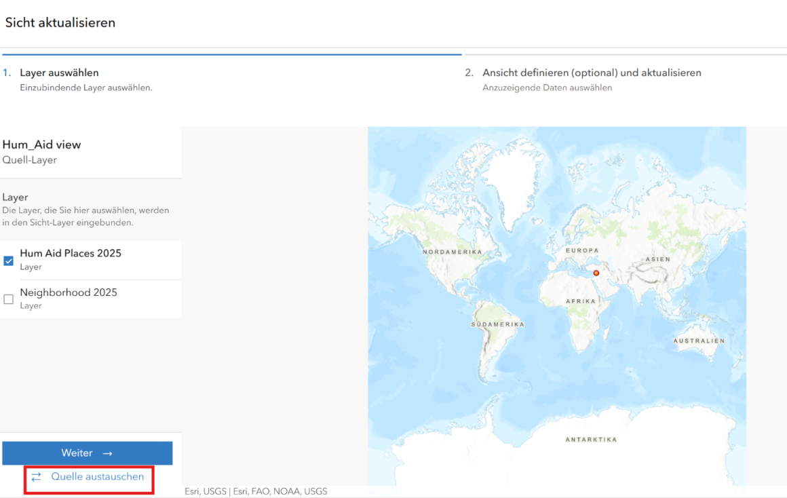
Task: Click the Anzuzeigende Daten auswählen description
Action: 547,88
